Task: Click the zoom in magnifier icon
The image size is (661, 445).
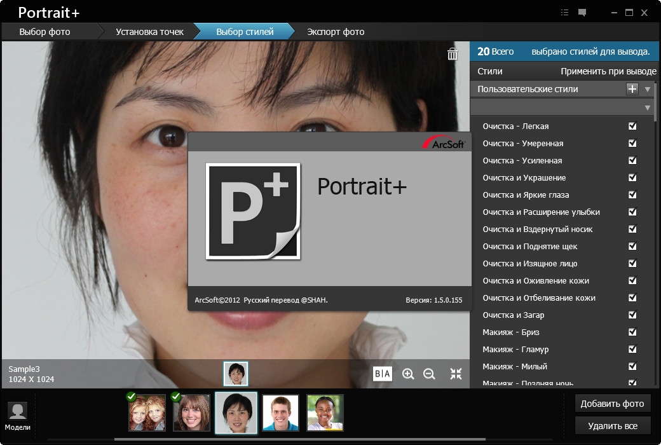Action: coord(407,374)
